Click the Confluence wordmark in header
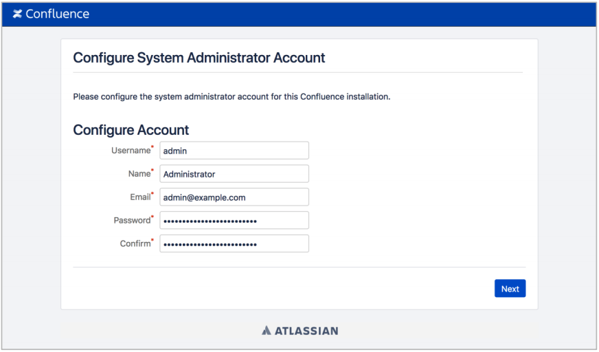Image resolution: width=599 pixels, height=352 pixels. tap(57, 14)
